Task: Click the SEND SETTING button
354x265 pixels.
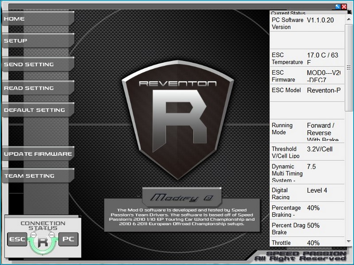Action: click(38, 64)
